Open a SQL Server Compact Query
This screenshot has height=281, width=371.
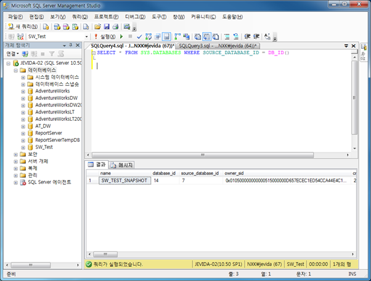click(86, 26)
